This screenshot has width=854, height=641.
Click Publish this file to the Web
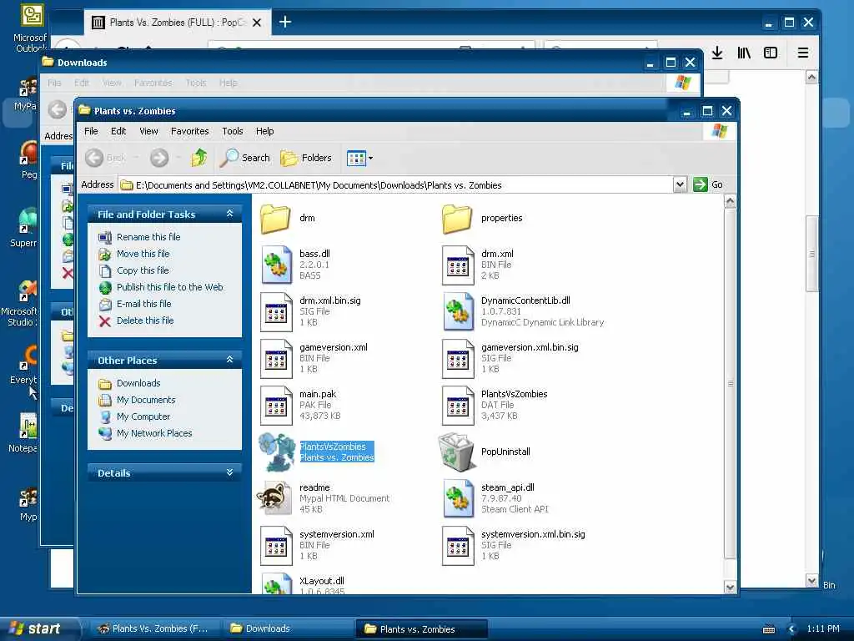coord(170,287)
